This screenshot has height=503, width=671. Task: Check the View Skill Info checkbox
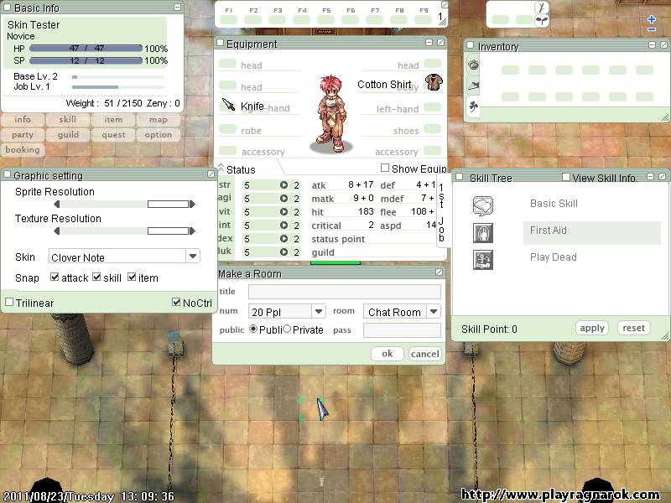565,177
